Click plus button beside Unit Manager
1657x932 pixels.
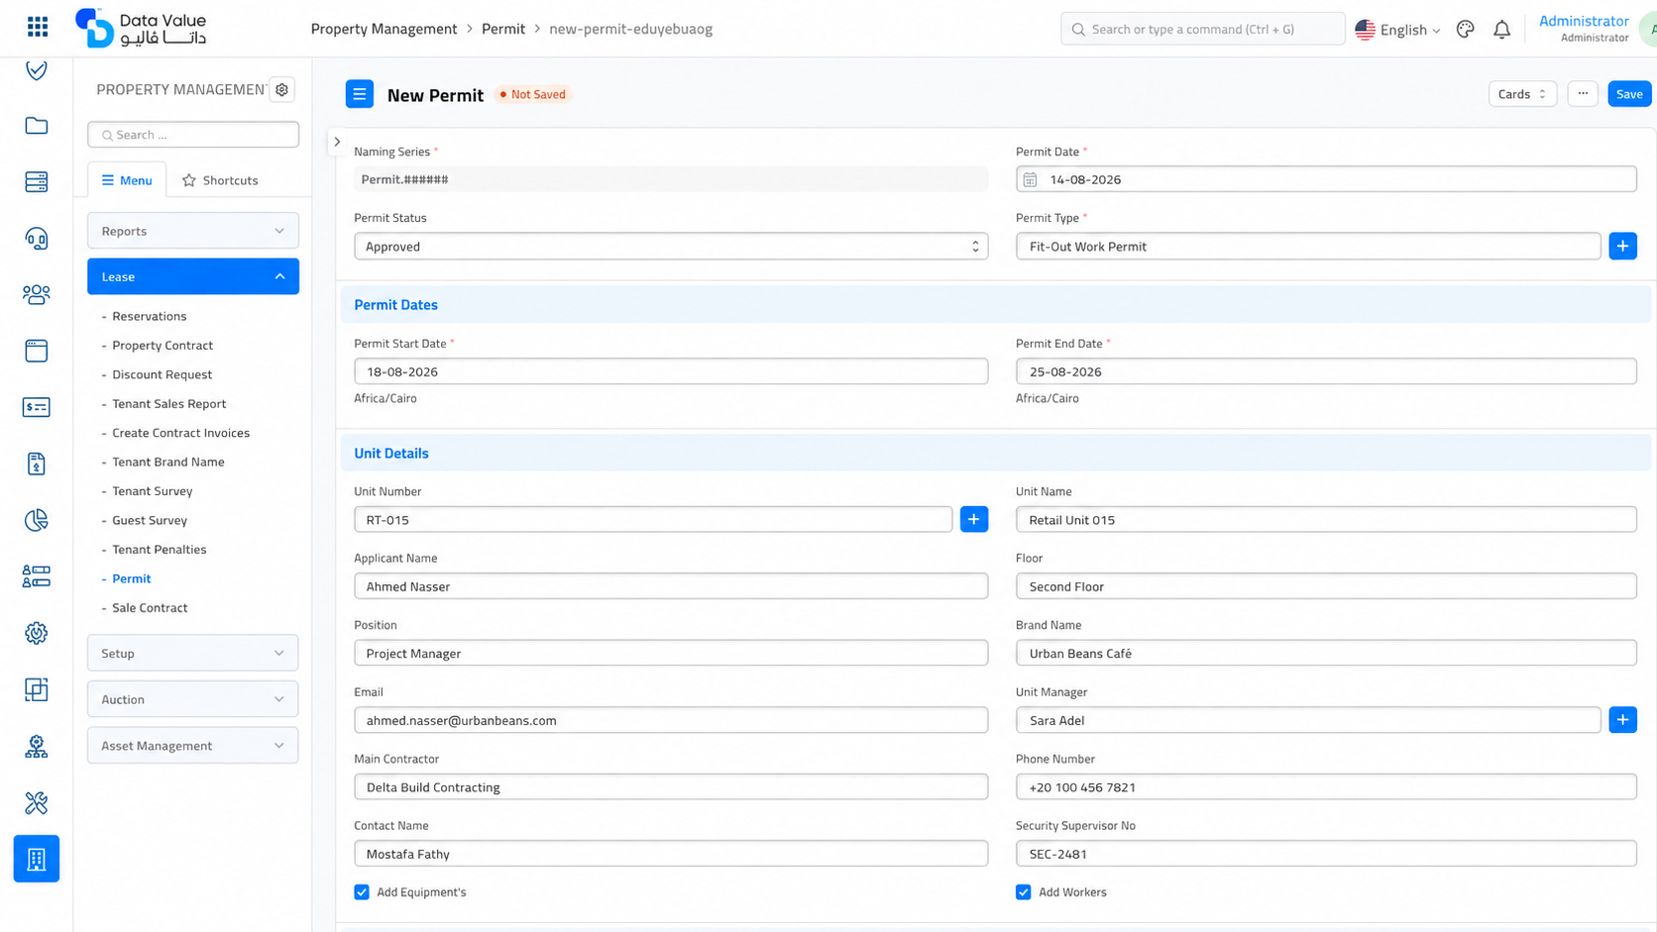1623,720
